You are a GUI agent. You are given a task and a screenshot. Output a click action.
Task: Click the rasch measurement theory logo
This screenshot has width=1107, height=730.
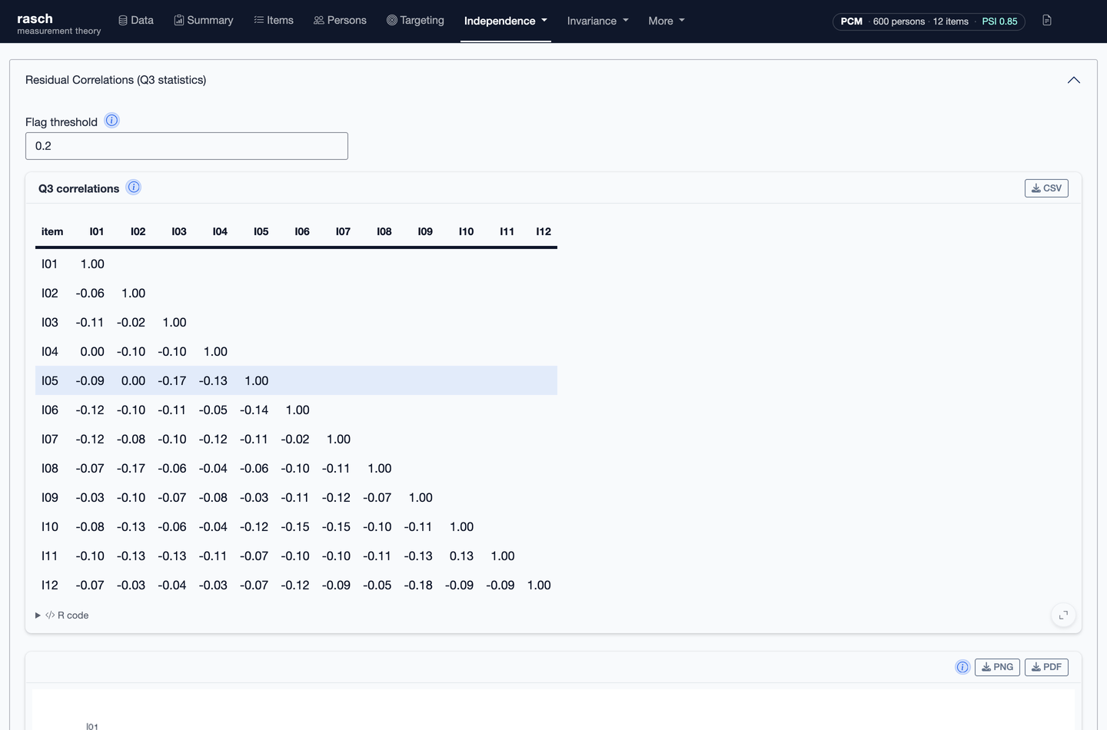[58, 23]
